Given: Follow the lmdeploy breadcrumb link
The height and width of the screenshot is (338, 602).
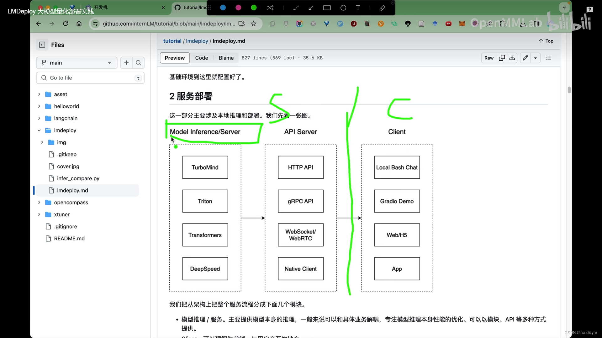Looking at the screenshot, I should click(x=197, y=41).
